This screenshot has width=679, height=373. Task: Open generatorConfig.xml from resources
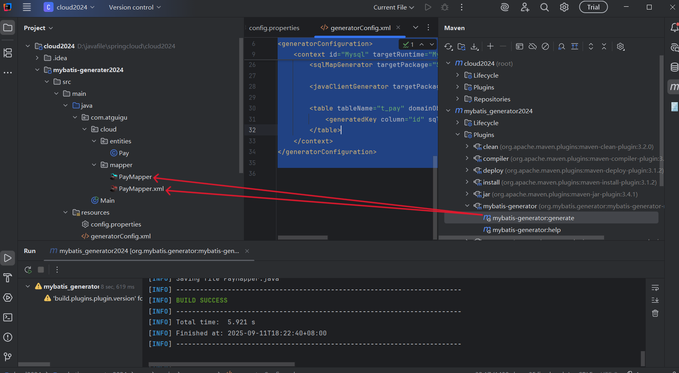(x=121, y=236)
